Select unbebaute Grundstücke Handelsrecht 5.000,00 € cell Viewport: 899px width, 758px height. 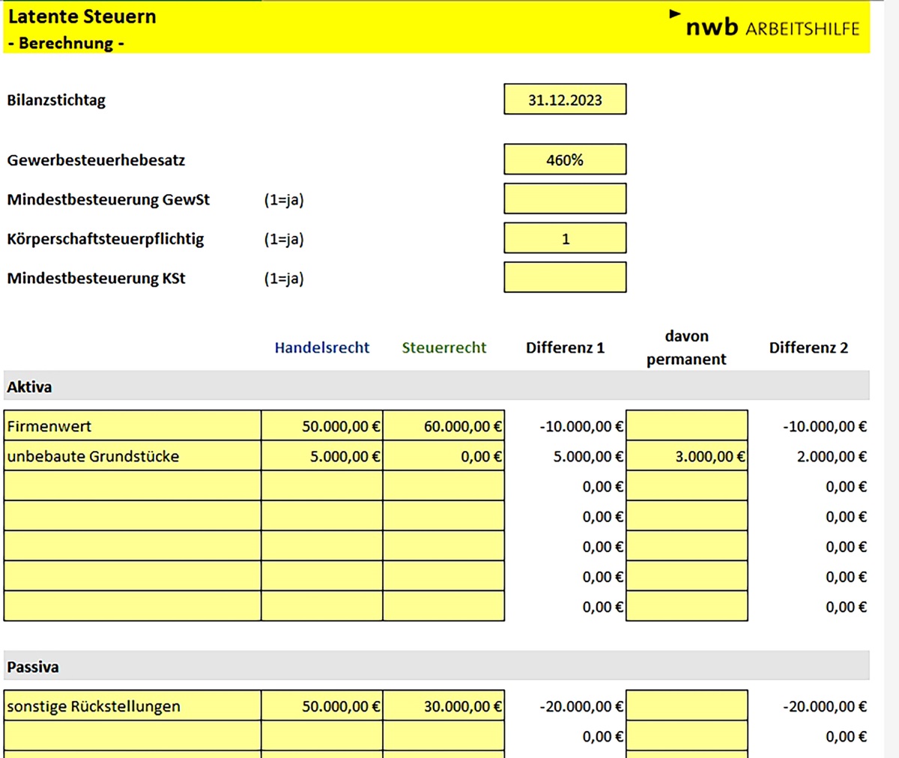coord(322,456)
